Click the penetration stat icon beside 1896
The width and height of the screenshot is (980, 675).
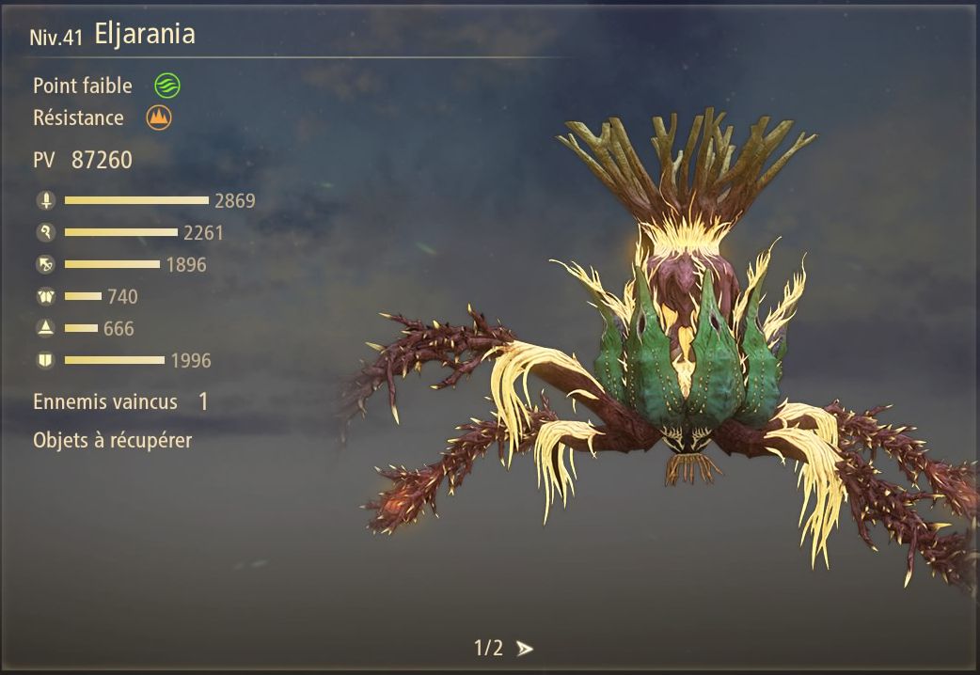46,264
